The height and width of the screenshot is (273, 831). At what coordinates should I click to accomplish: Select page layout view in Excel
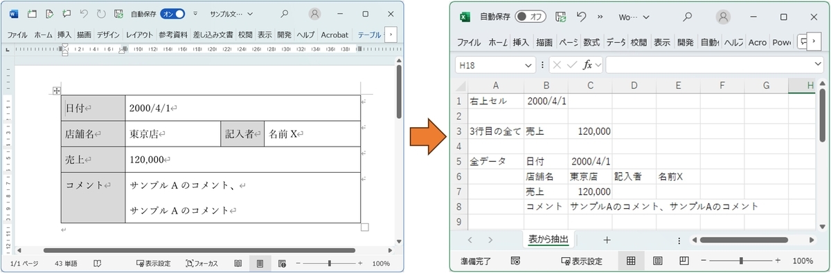[x=657, y=261]
